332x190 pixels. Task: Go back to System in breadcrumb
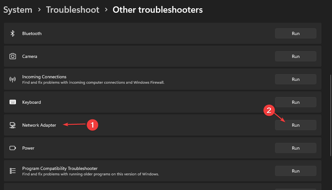pos(18,10)
